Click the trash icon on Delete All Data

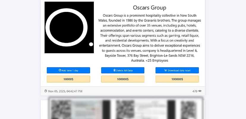[114, 70]
